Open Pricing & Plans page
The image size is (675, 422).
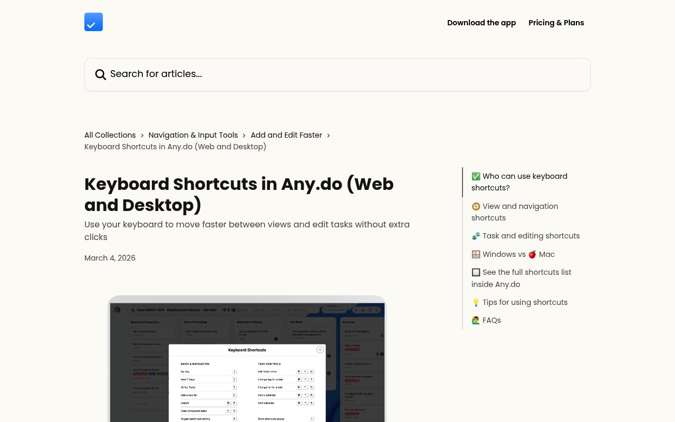click(556, 23)
